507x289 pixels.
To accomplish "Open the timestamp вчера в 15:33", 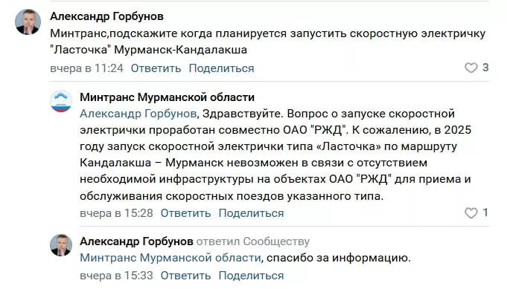I will pos(116,276).
